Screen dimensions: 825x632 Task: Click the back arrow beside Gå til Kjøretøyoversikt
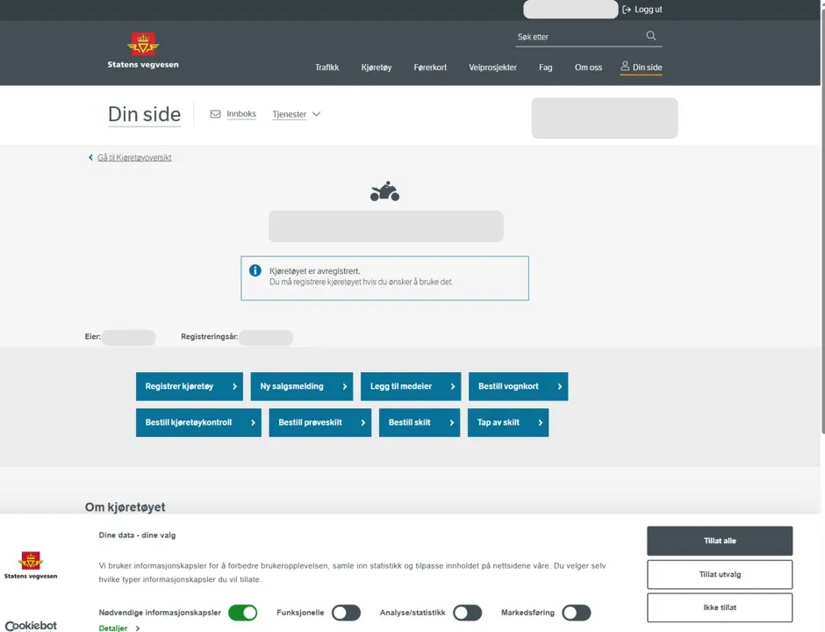pos(90,158)
